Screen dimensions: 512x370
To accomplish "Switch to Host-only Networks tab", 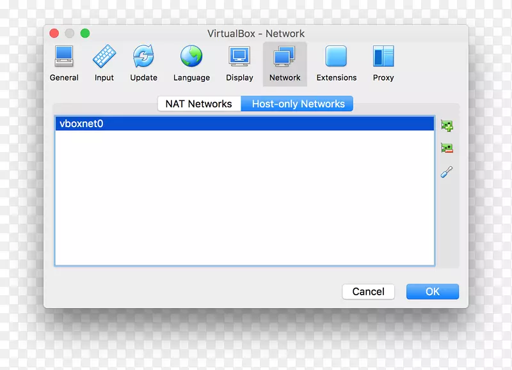I will click(x=297, y=104).
